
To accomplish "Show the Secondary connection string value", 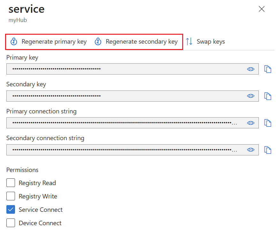I will (x=251, y=150).
